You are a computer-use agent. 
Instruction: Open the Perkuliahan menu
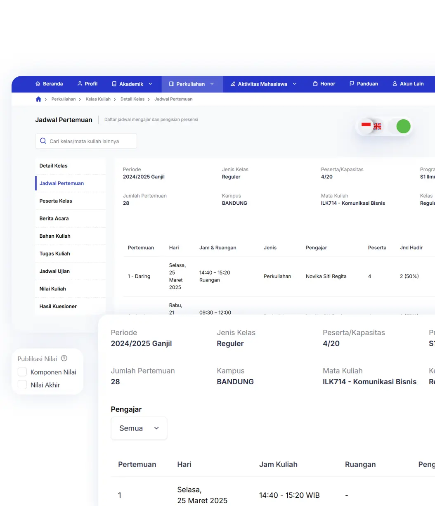[191, 84]
